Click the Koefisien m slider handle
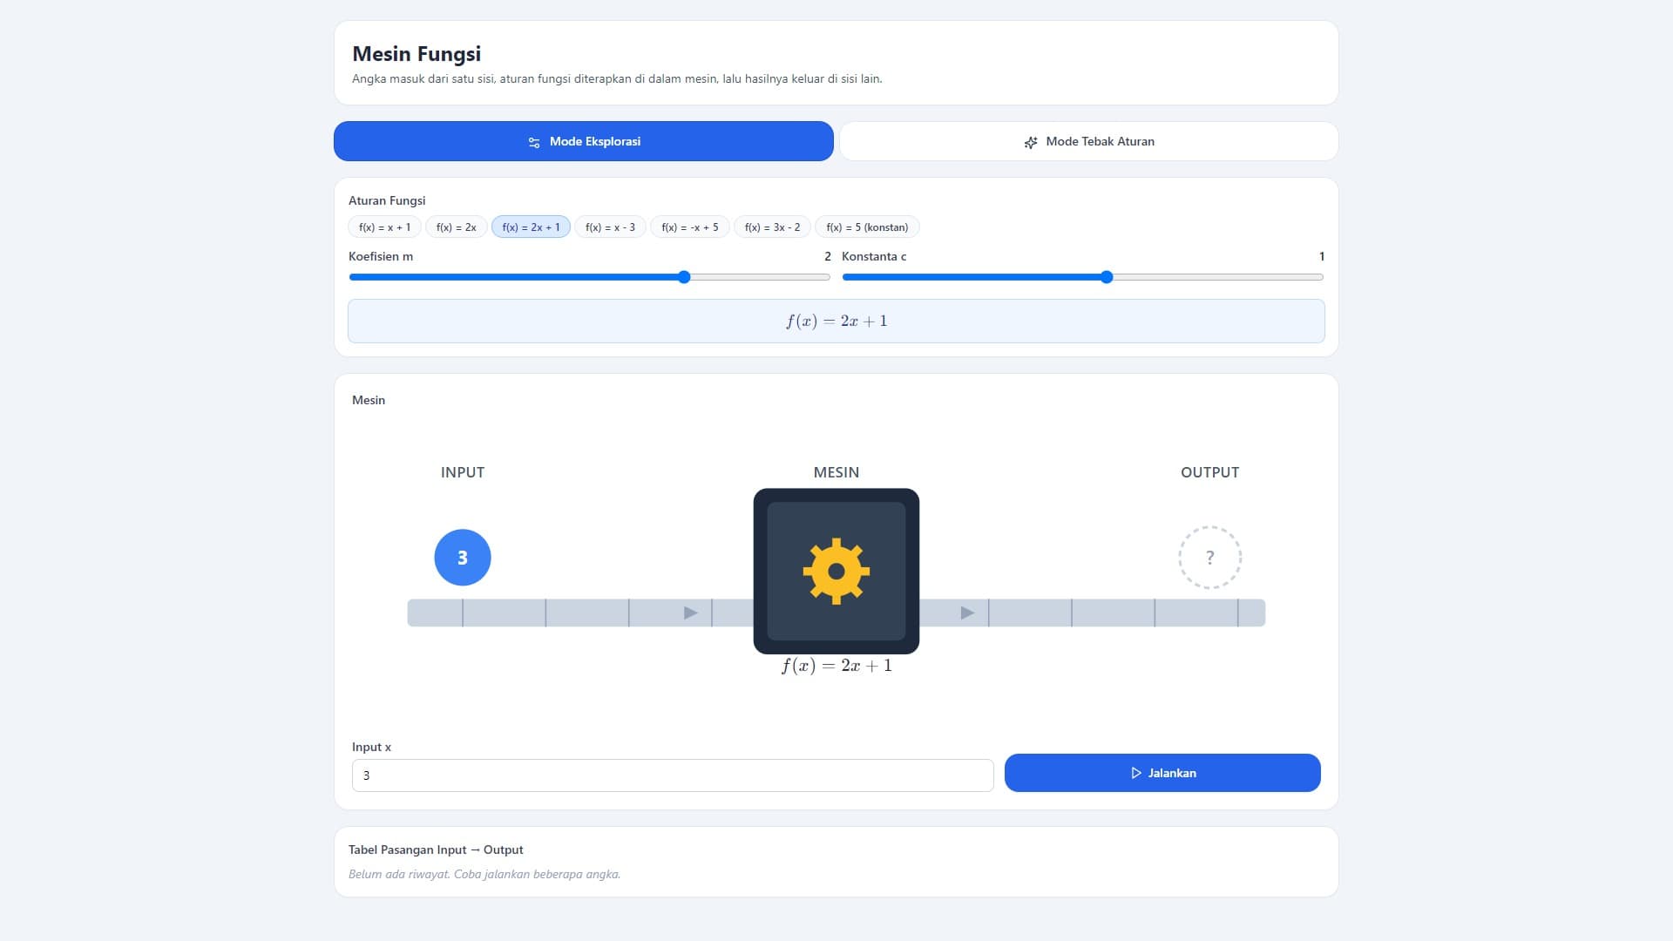 click(x=684, y=277)
